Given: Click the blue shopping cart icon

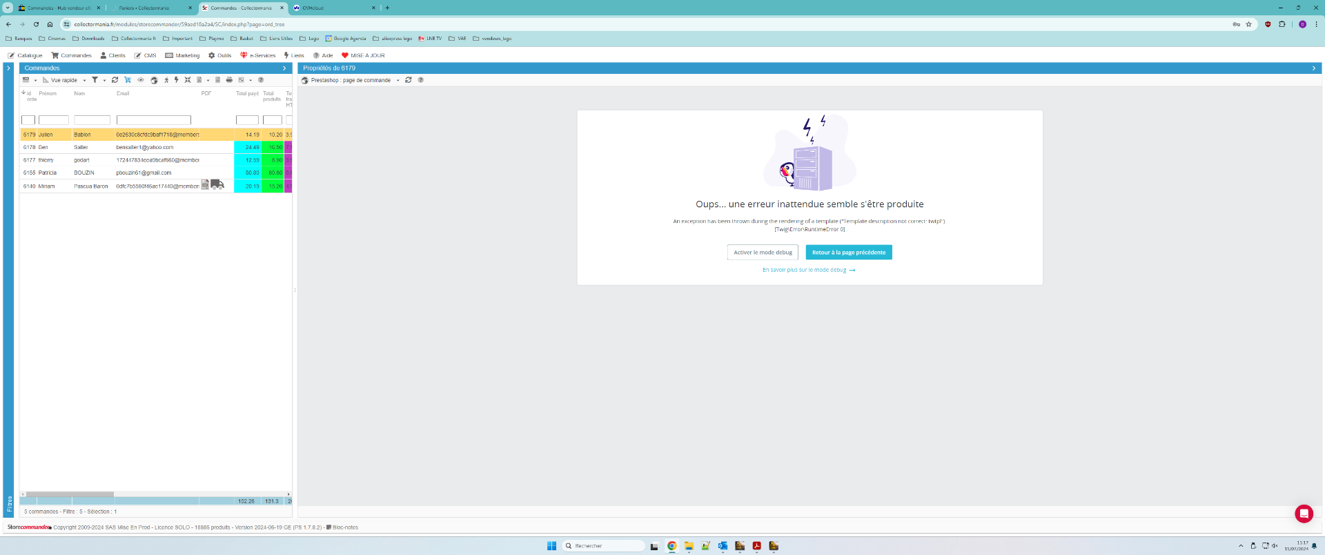Looking at the screenshot, I should (x=128, y=80).
